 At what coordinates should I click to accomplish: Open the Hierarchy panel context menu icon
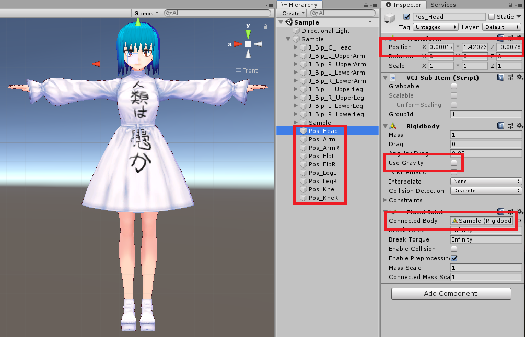(374, 5)
